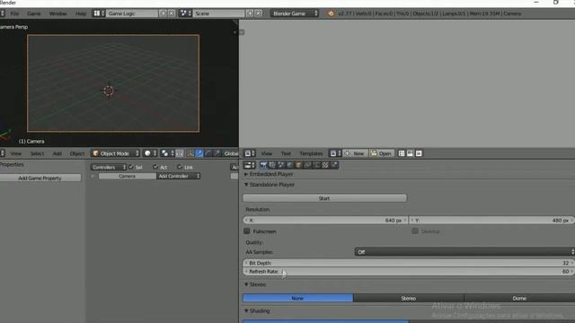Select the World properties tab
Image resolution: width=575 pixels, height=323 pixels.
click(x=289, y=165)
